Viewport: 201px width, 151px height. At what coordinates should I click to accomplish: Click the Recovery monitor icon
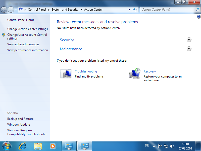(x=135, y=73)
